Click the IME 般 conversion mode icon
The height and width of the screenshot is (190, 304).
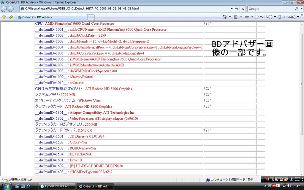point(277,180)
